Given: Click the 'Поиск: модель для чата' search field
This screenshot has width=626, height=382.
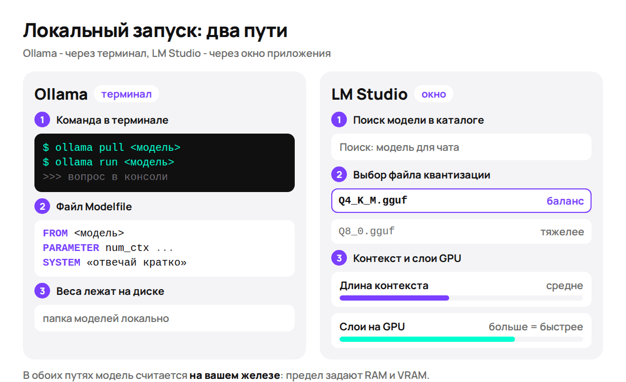Looking at the screenshot, I should tap(461, 147).
